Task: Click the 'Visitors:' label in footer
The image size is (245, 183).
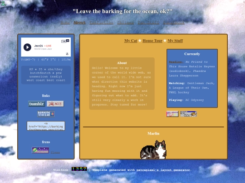Action: (61, 170)
